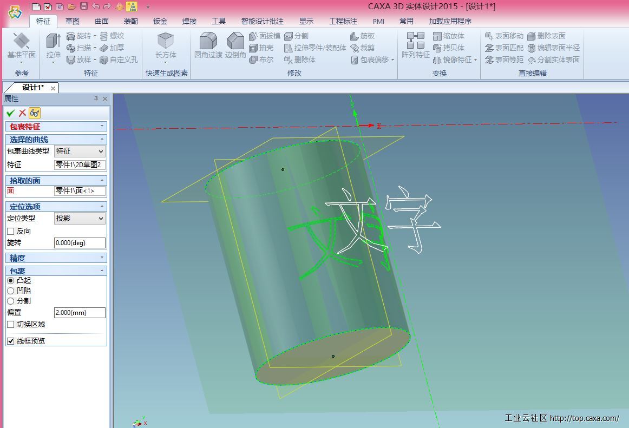Click the 拉伸 (Extrude) tool icon

[x=53, y=42]
